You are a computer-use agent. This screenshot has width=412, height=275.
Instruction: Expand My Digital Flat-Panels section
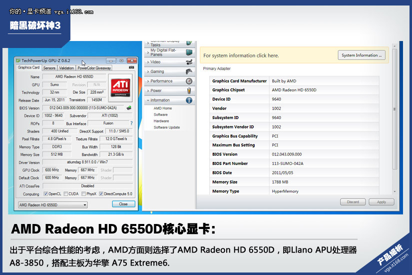tap(169, 52)
